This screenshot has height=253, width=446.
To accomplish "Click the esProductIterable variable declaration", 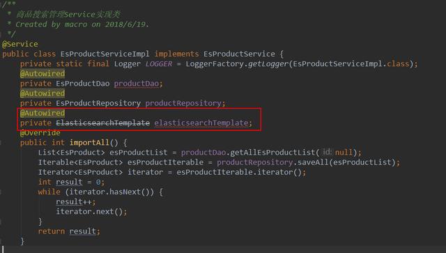I will tap(165, 162).
